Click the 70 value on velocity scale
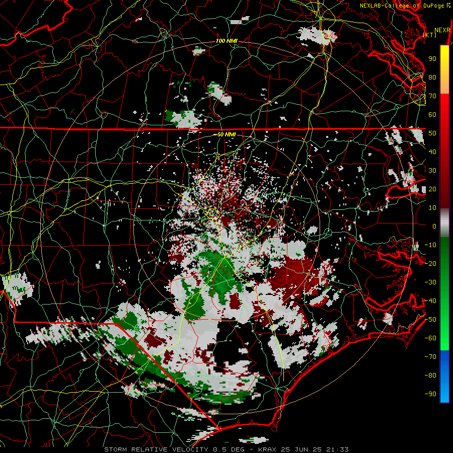The width and height of the screenshot is (453, 453). [432, 96]
